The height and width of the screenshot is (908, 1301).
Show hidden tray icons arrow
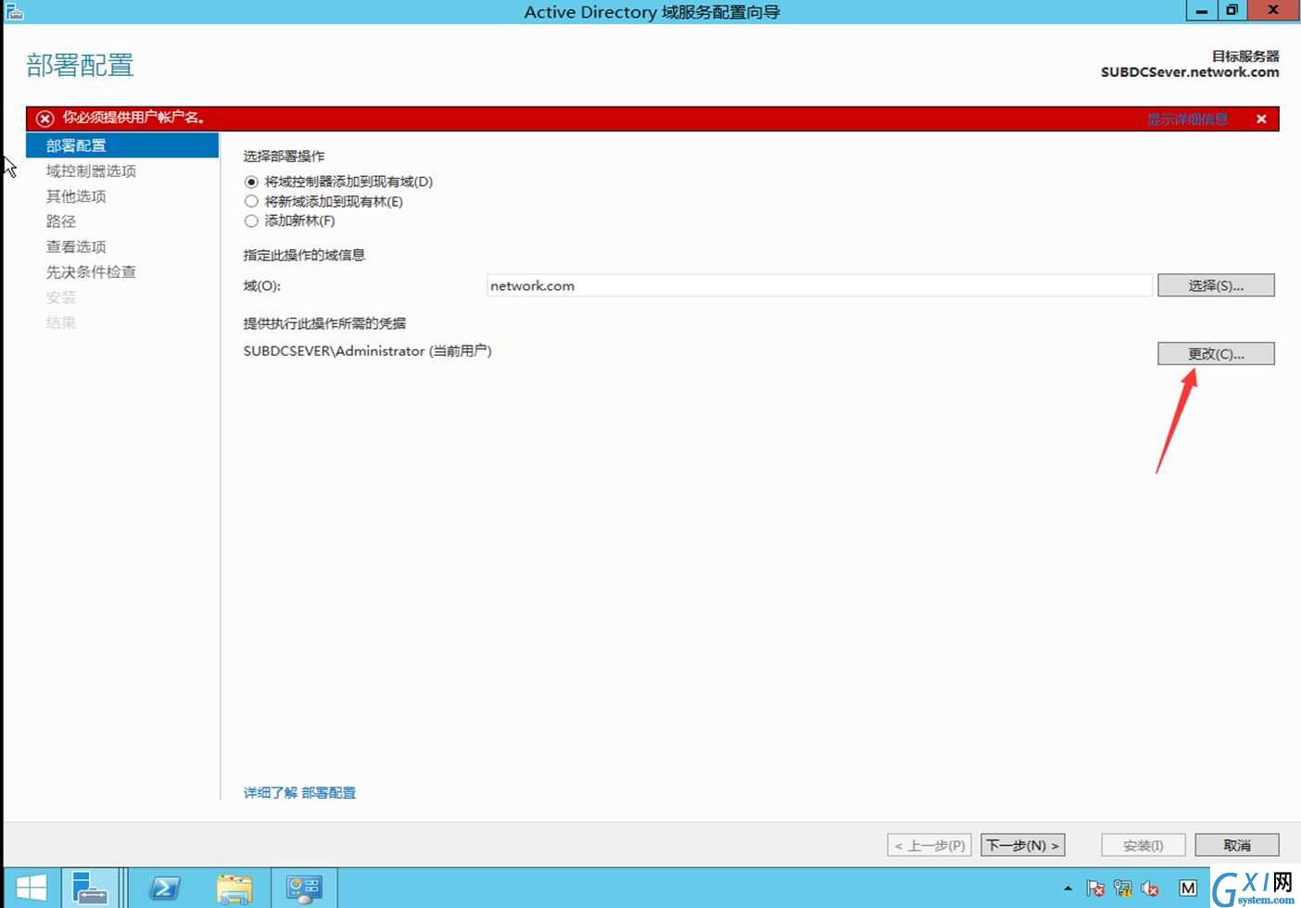(1067, 889)
